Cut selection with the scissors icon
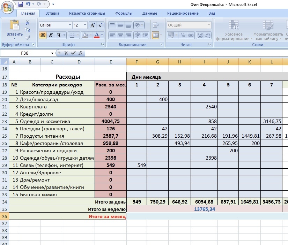288x245 pixels. coord(27,22)
